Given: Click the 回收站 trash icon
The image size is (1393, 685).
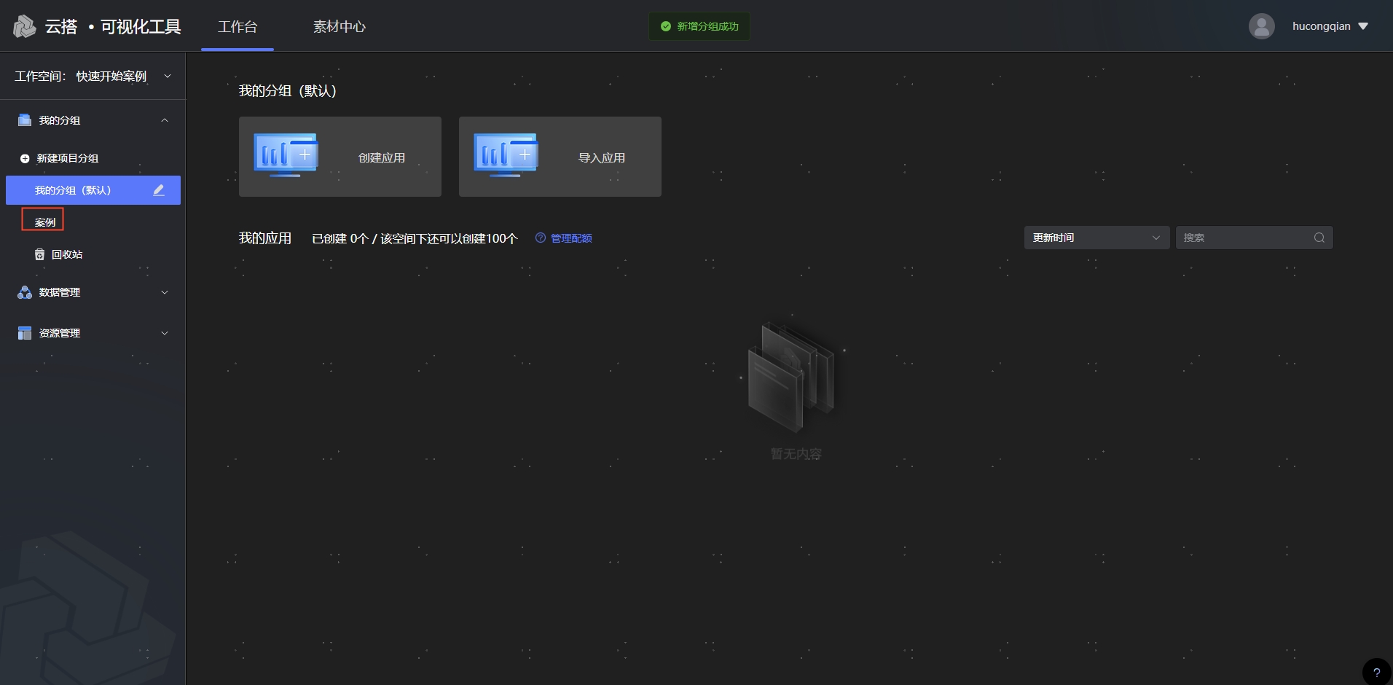Looking at the screenshot, I should pyautogui.click(x=40, y=254).
